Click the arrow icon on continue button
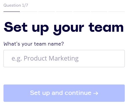The height and width of the screenshot is (107, 130). pos(96,93)
